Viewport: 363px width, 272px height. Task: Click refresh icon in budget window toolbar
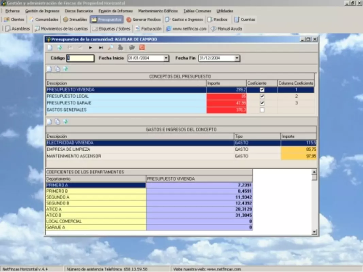(60, 48)
